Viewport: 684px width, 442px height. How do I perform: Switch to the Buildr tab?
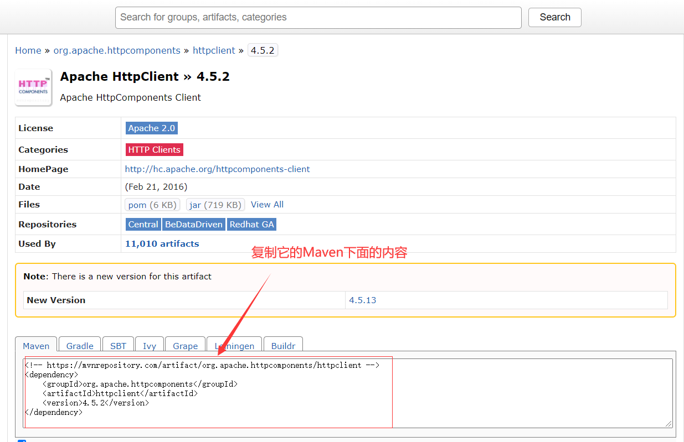tap(283, 346)
